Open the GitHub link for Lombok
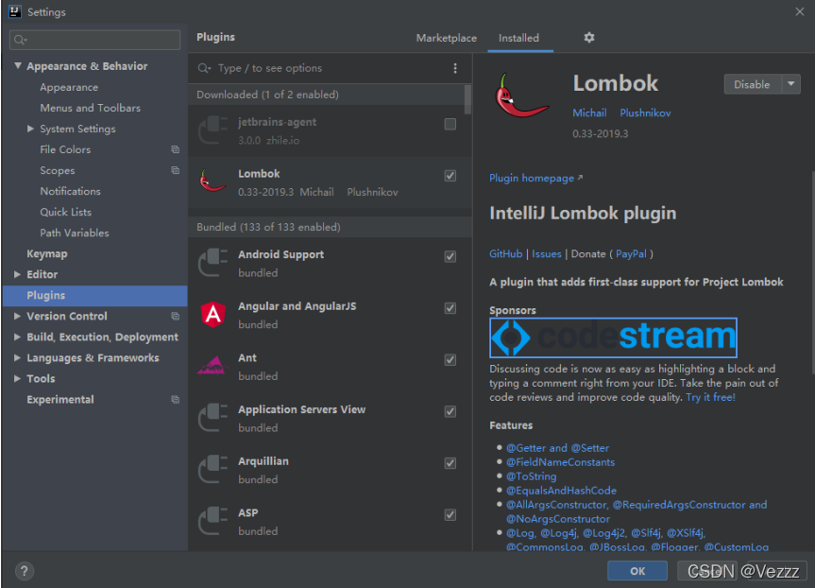The image size is (815, 588). (506, 254)
